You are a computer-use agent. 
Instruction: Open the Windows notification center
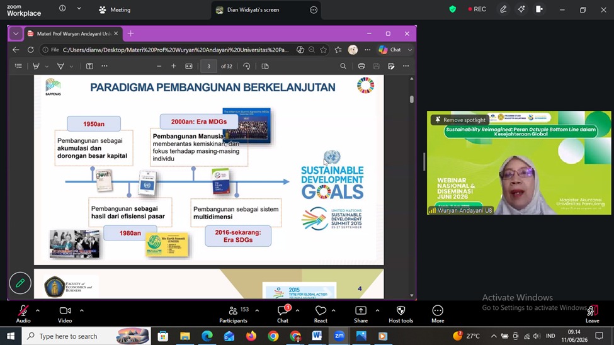[599, 336]
